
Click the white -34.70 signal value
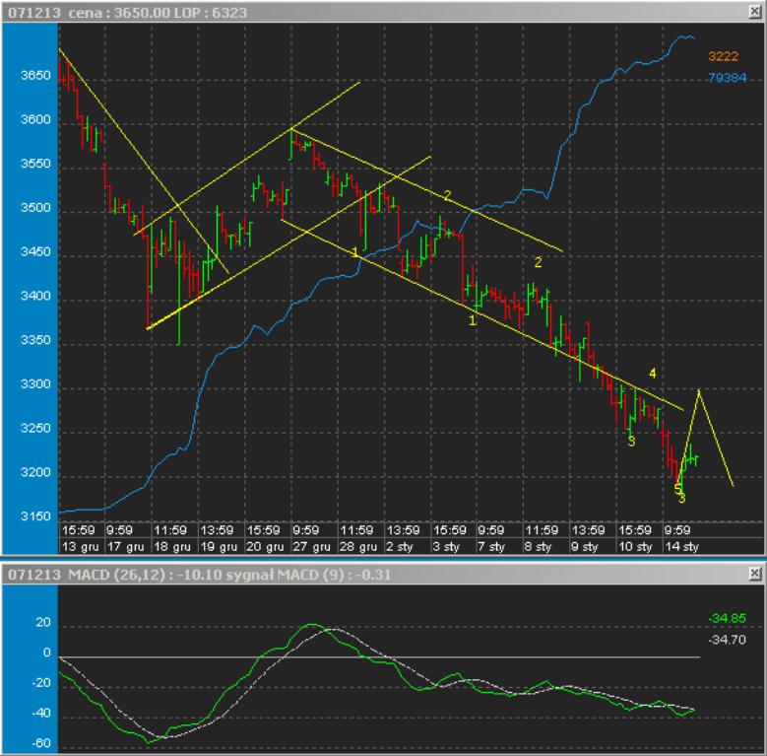pyautogui.click(x=727, y=640)
